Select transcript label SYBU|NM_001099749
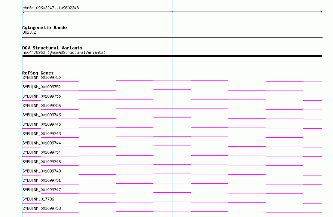This screenshot has width=333, height=217. pyautogui.click(x=42, y=171)
